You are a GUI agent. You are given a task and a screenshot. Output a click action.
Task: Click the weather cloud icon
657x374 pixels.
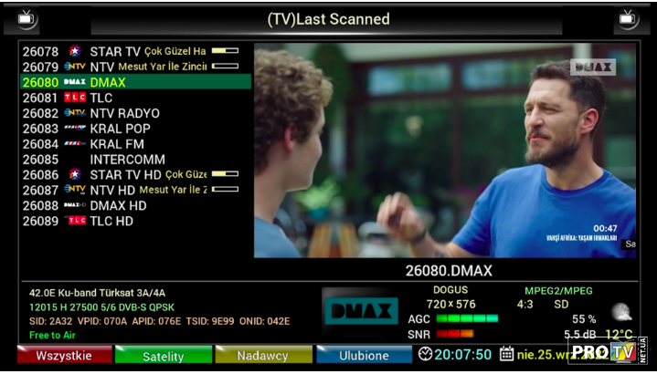click(620, 312)
